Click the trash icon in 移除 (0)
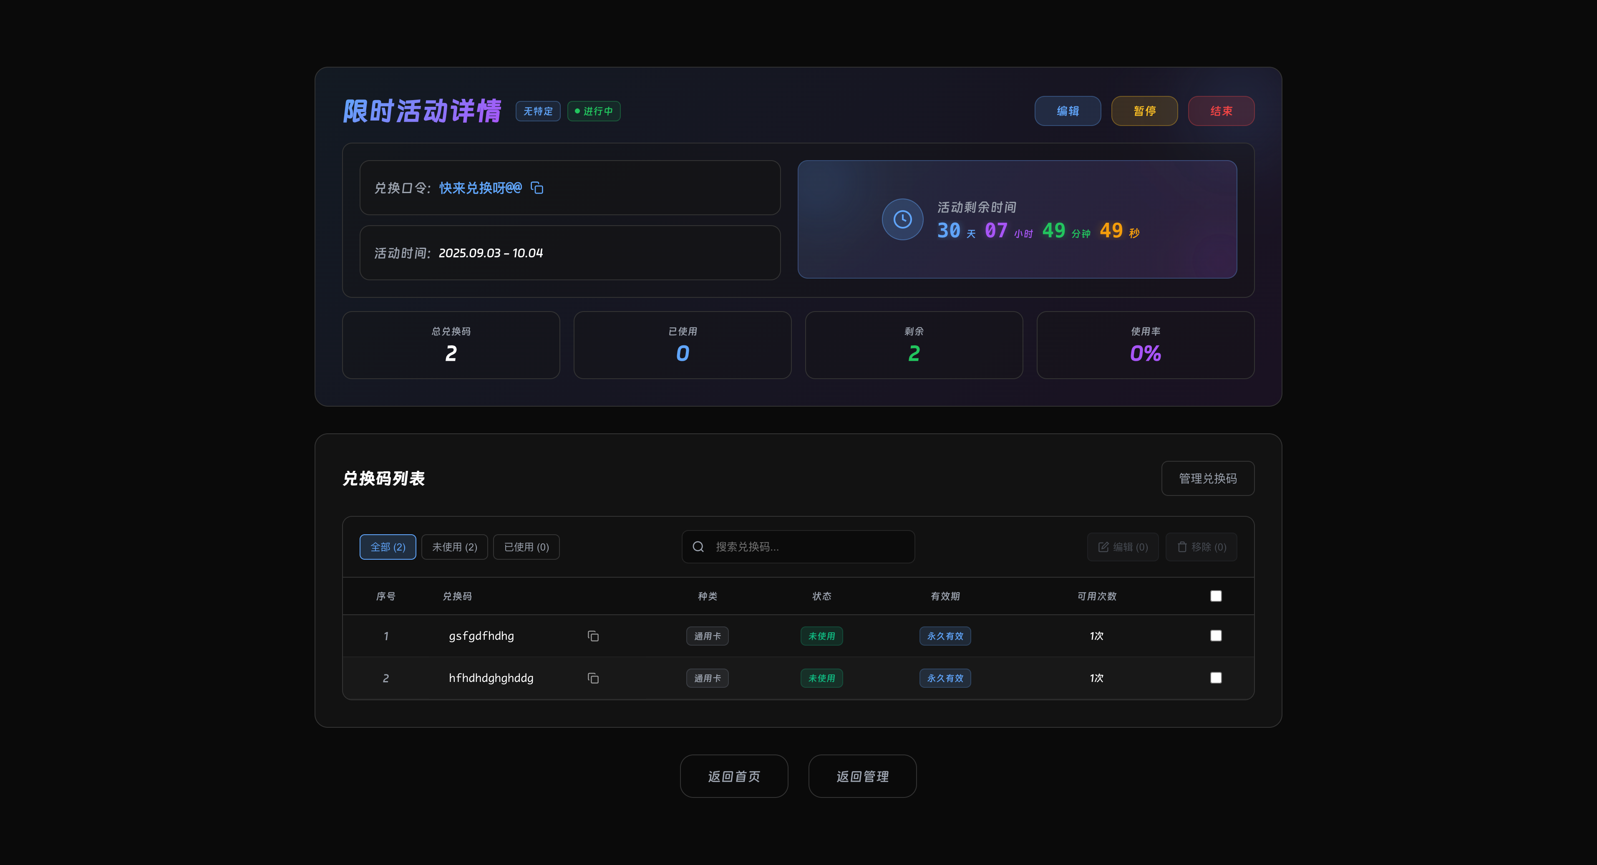This screenshot has width=1597, height=865. [1181, 547]
